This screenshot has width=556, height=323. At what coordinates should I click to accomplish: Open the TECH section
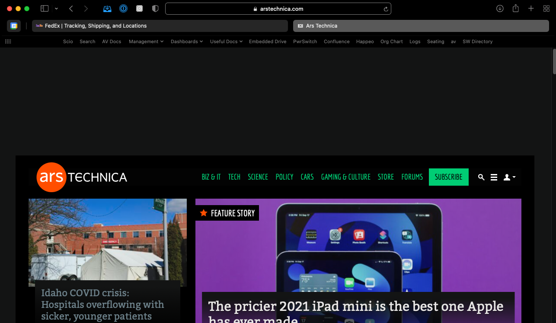(234, 177)
